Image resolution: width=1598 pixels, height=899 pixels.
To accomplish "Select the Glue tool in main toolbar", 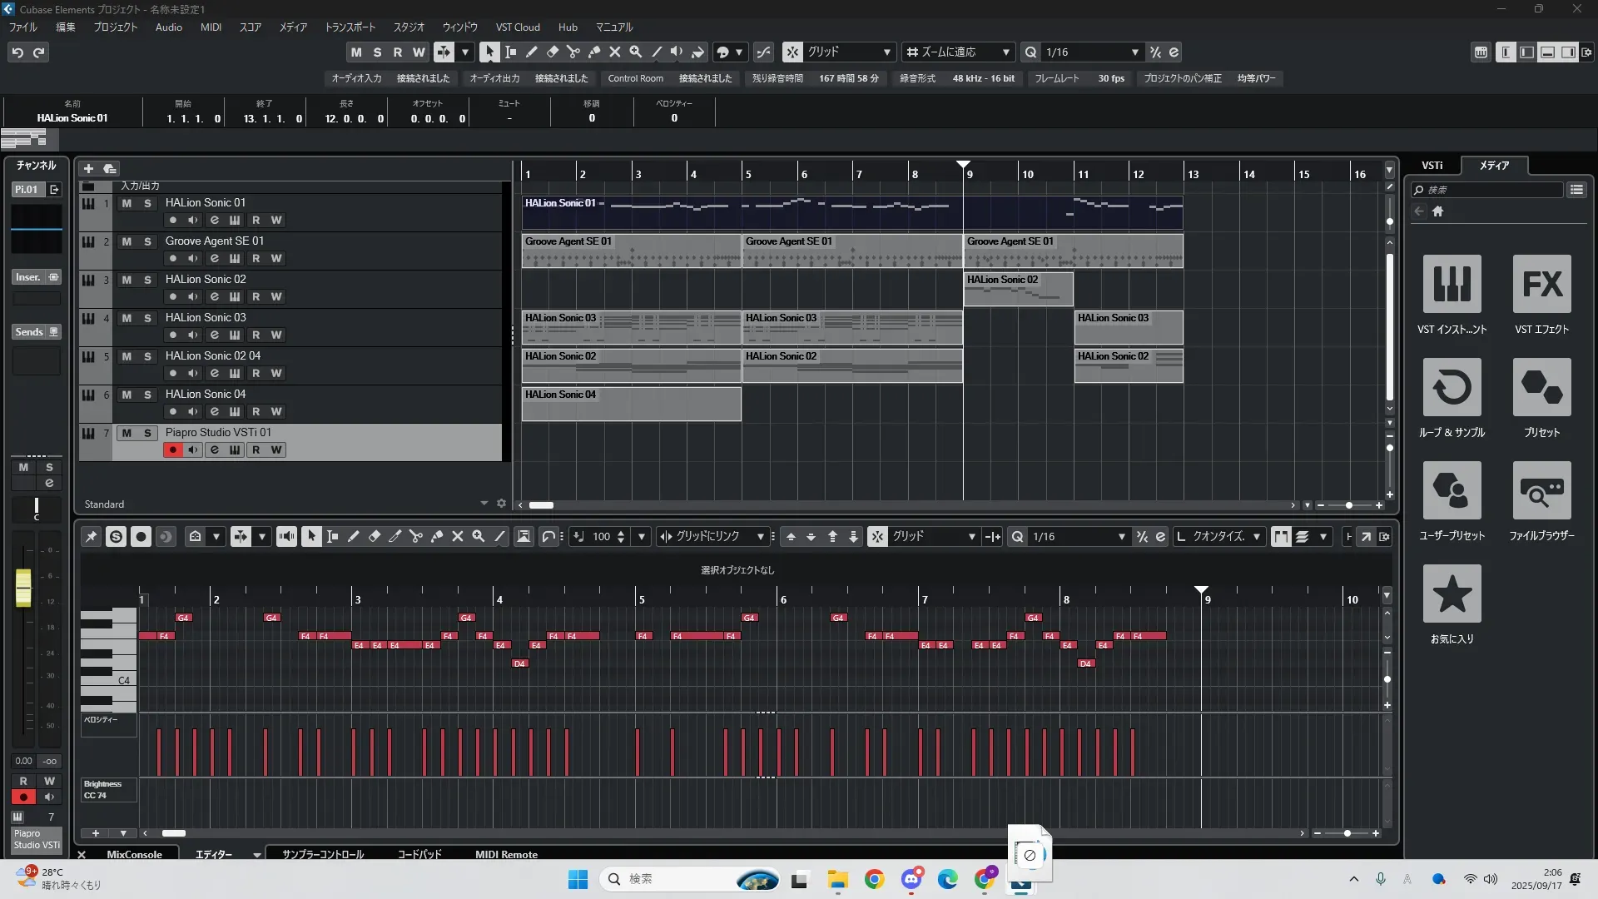I will 594,52.
